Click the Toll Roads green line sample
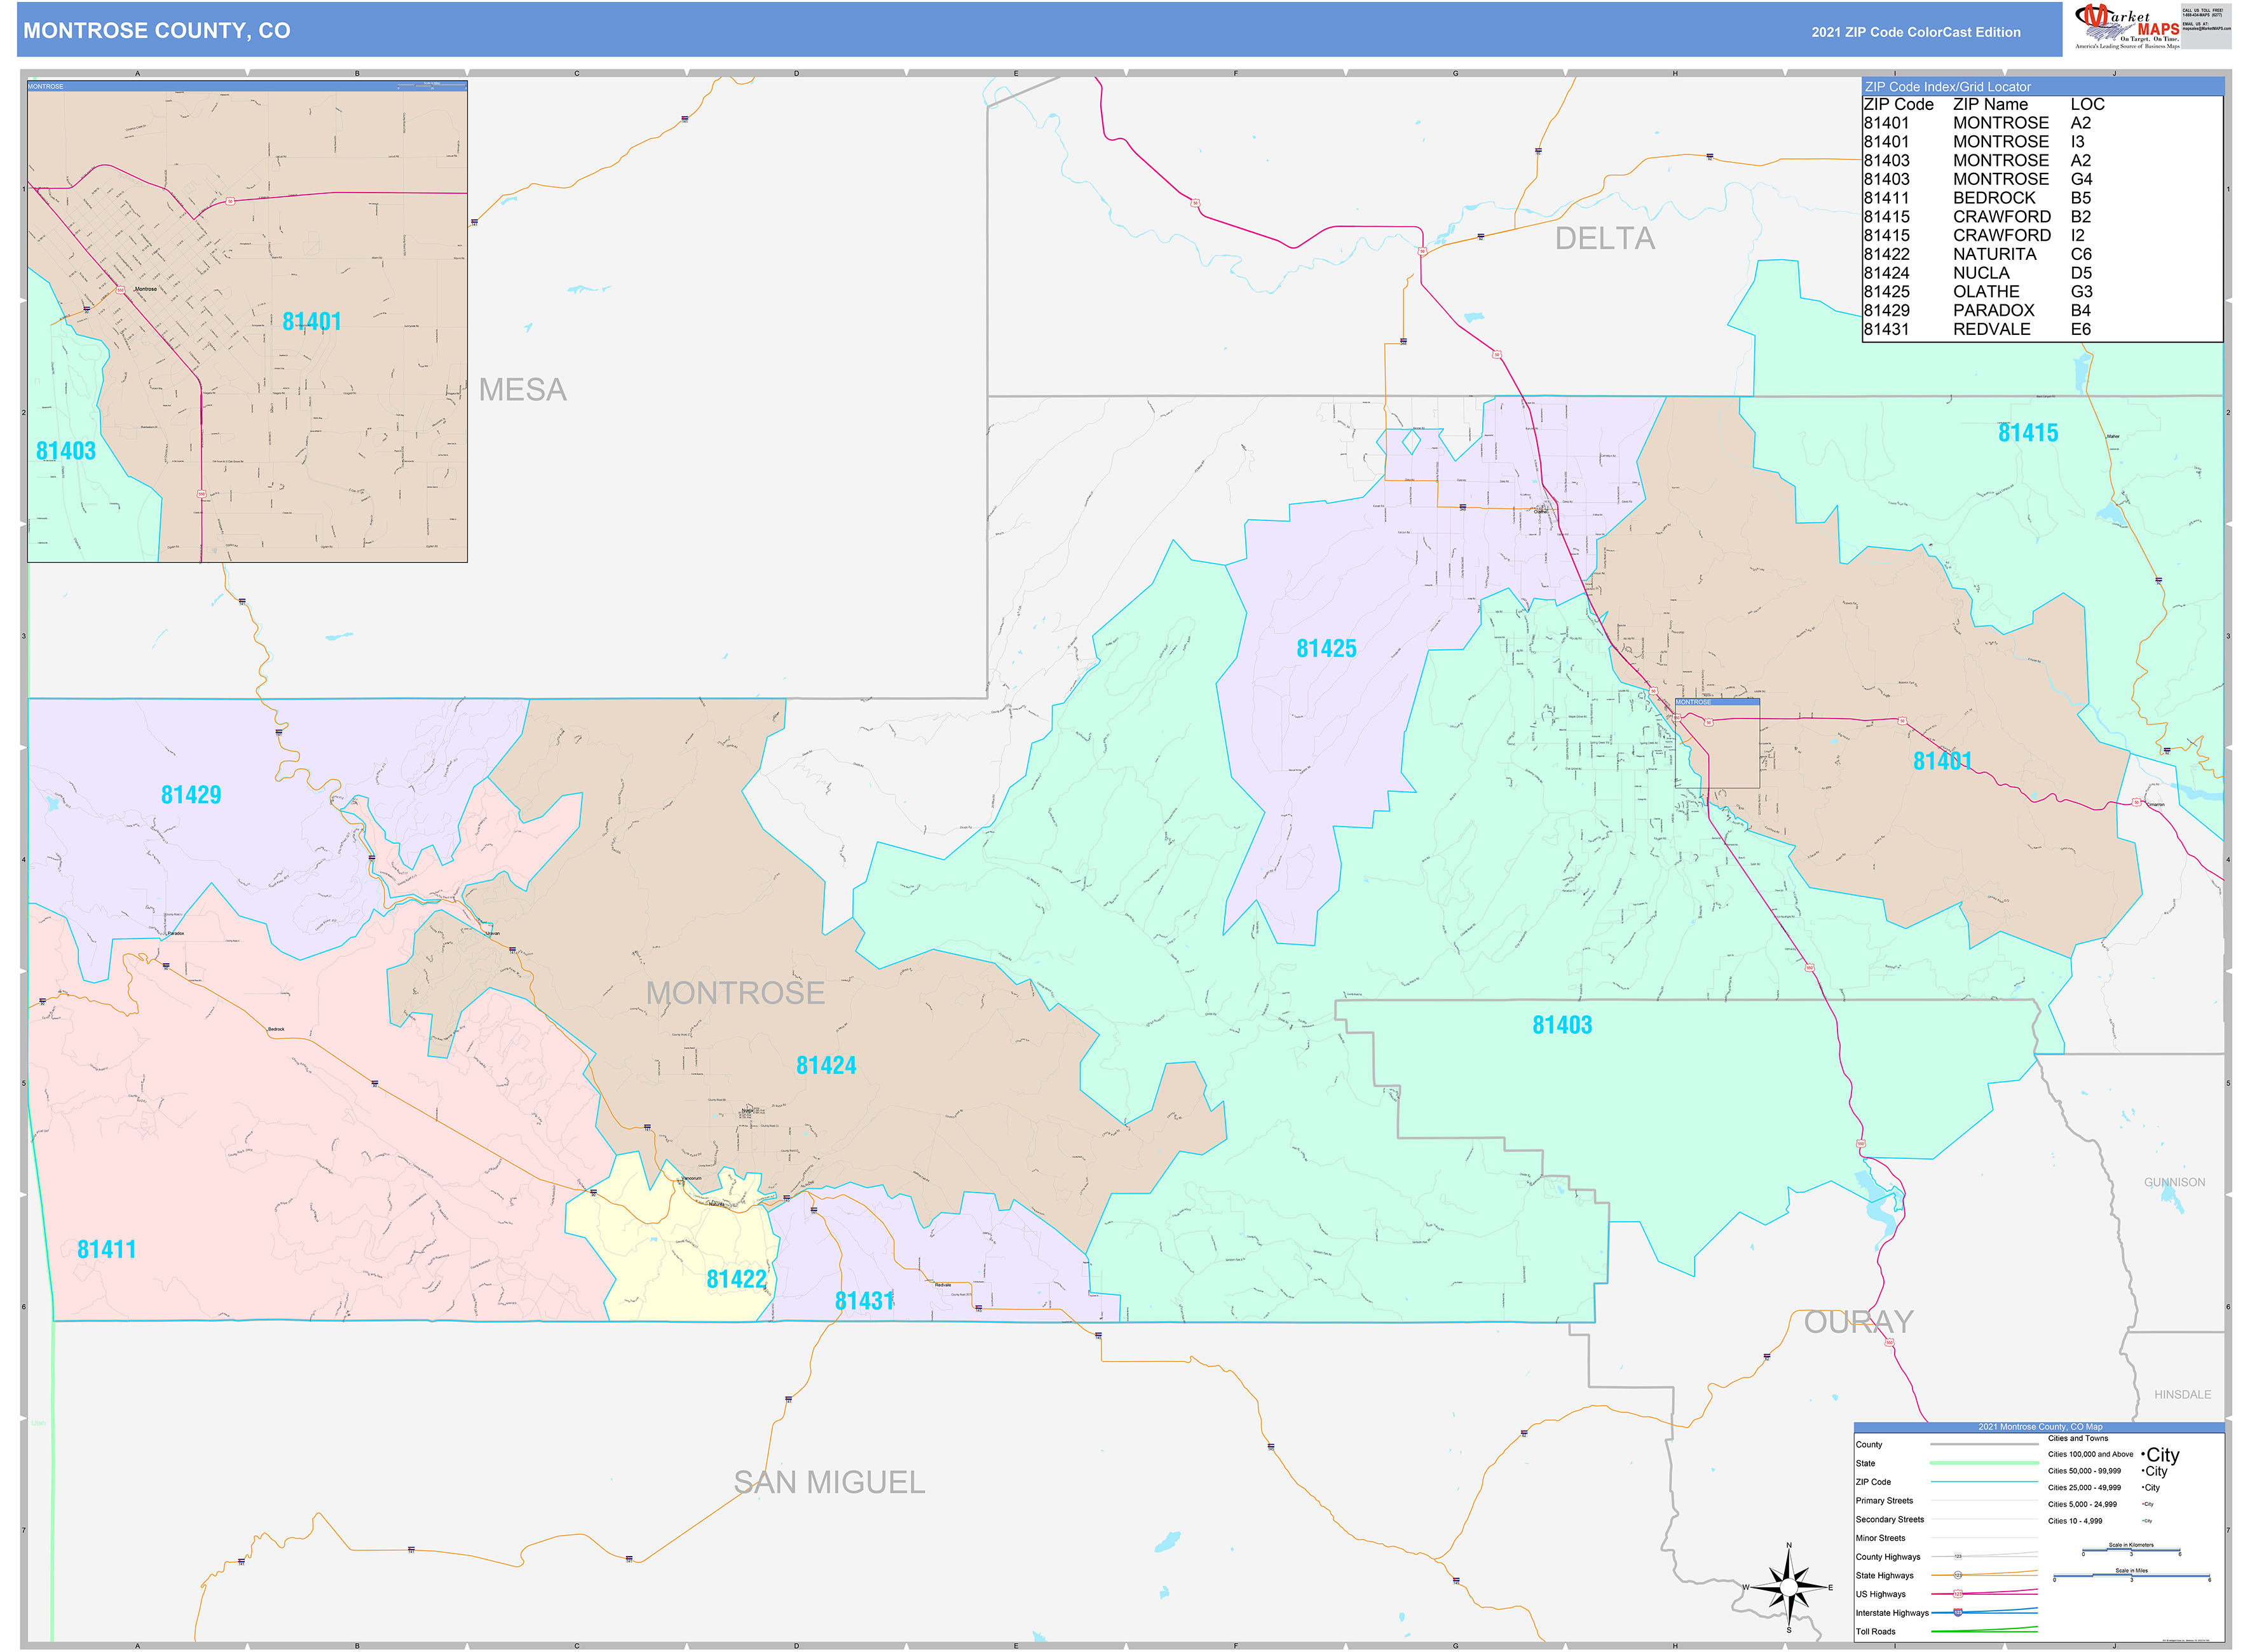 [1983, 1630]
